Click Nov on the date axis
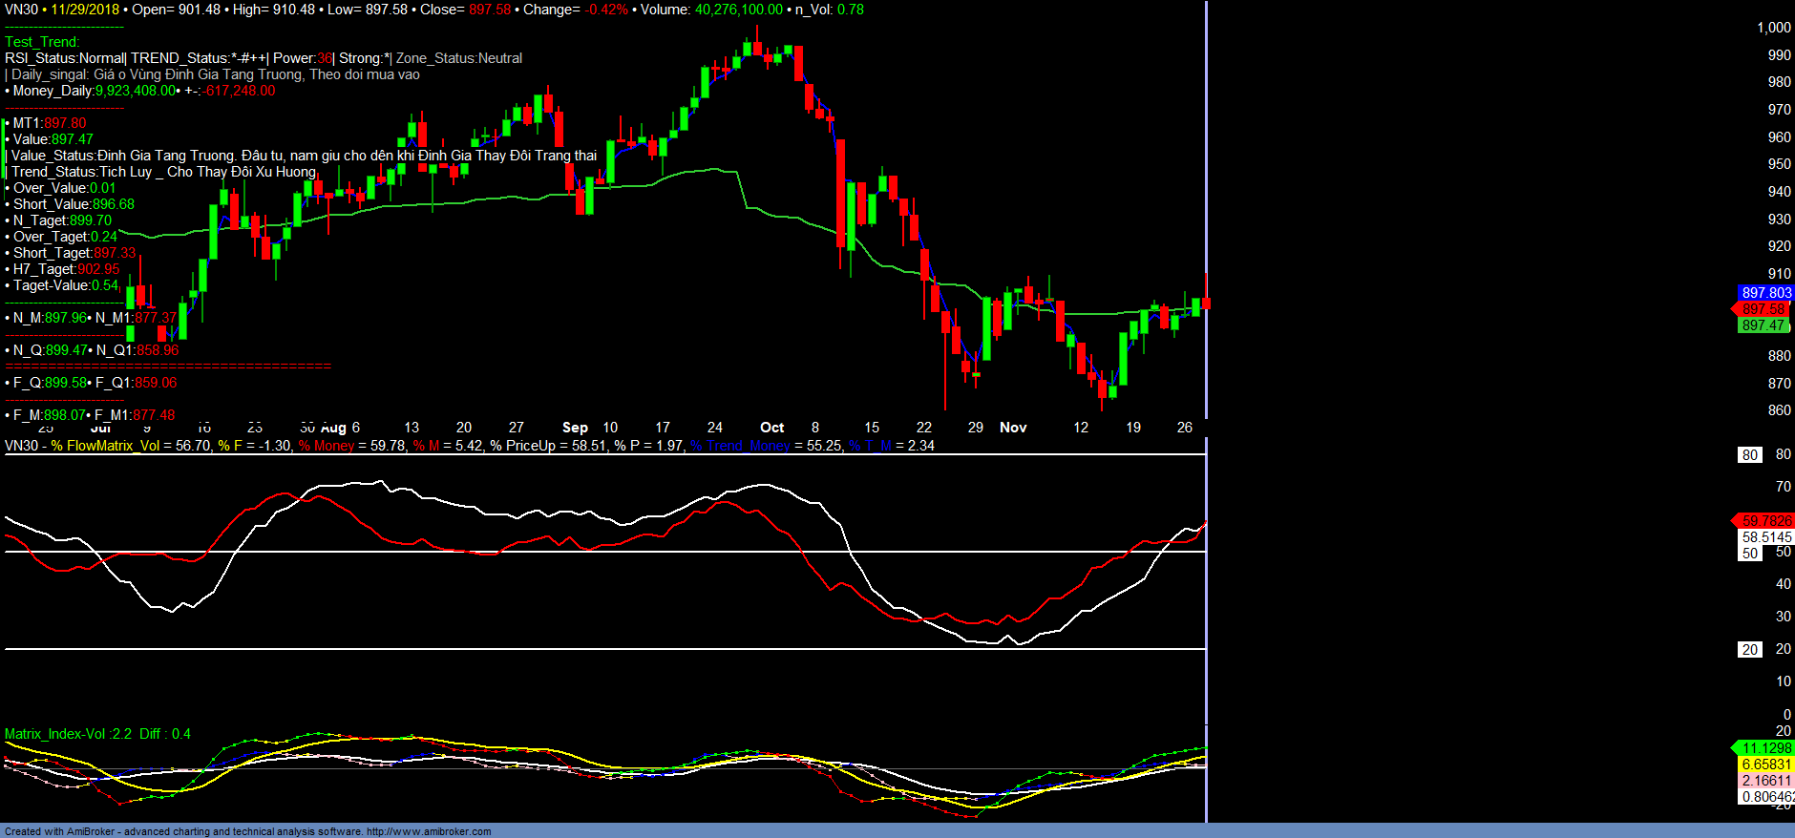 1013,428
